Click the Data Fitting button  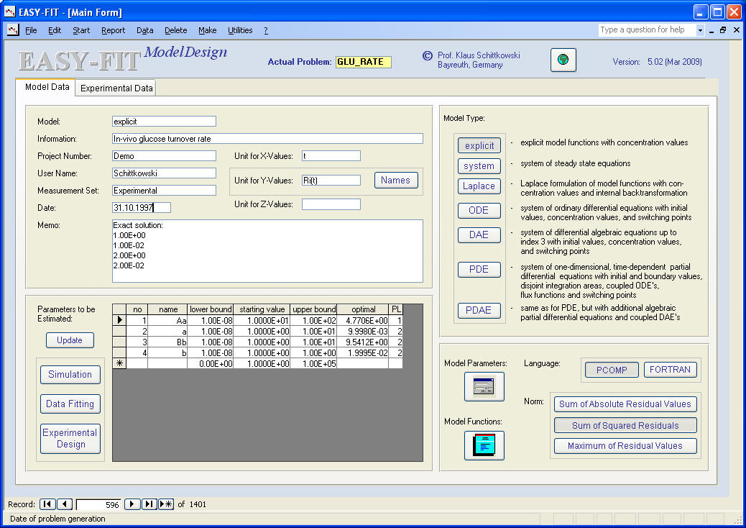coord(70,404)
